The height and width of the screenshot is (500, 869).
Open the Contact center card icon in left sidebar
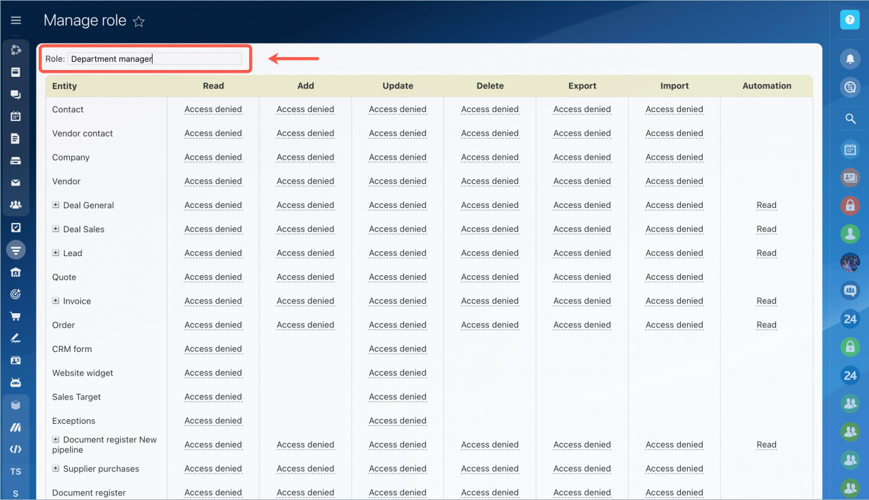tap(16, 361)
